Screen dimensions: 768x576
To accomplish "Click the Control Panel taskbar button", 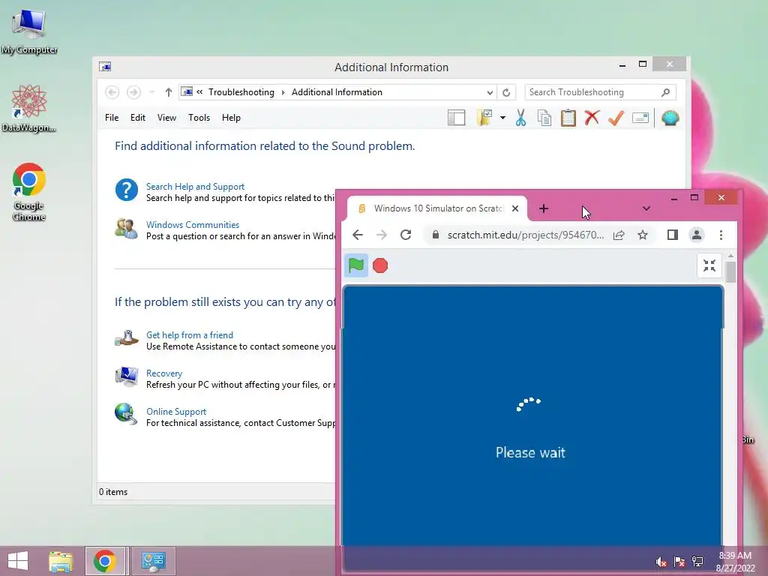I will coord(153,561).
